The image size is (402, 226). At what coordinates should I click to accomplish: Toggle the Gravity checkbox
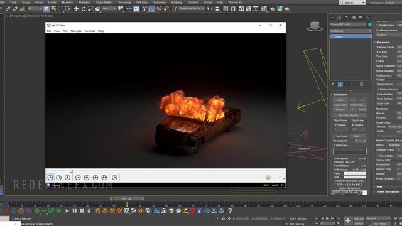(378, 52)
